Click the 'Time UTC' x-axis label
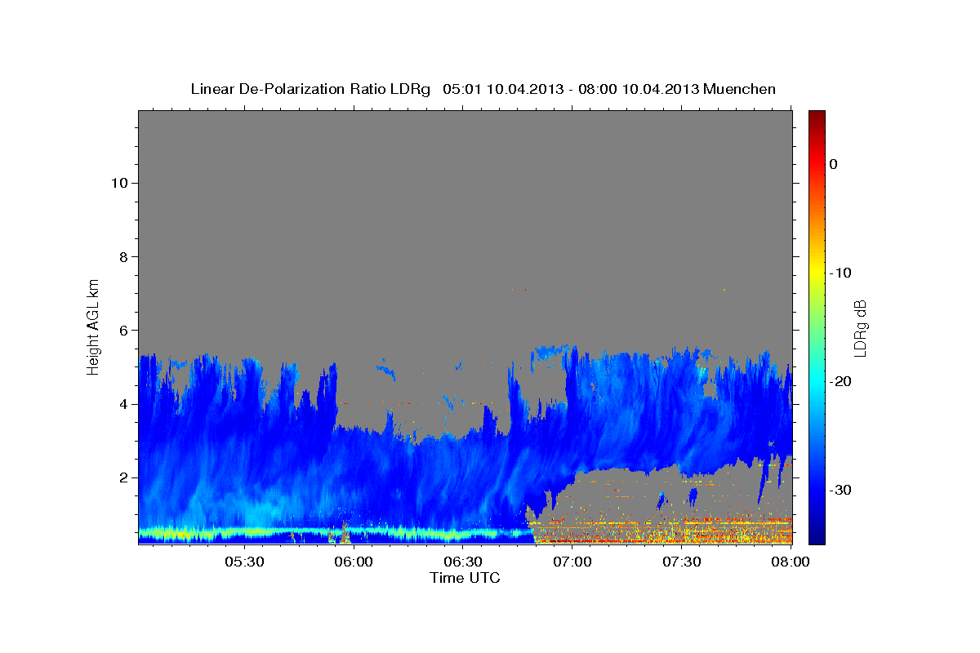 (465, 578)
